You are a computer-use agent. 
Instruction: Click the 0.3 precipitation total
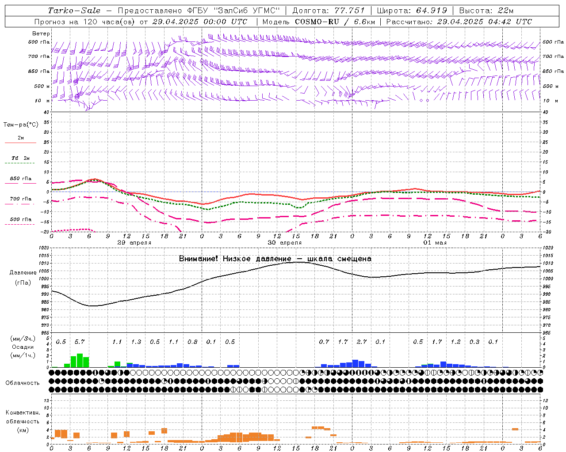click(474, 342)
